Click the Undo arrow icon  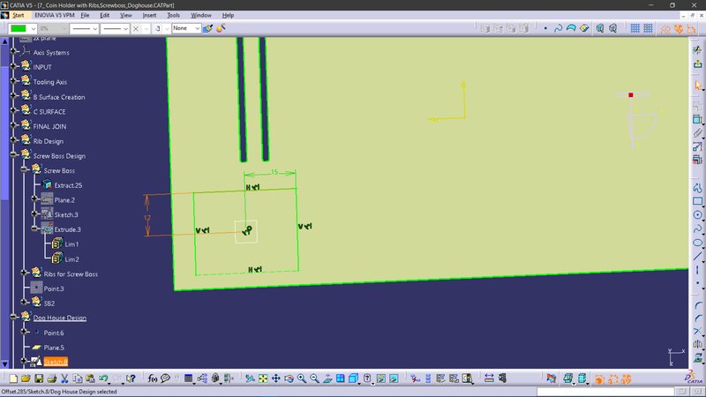[x=103, y=378]
